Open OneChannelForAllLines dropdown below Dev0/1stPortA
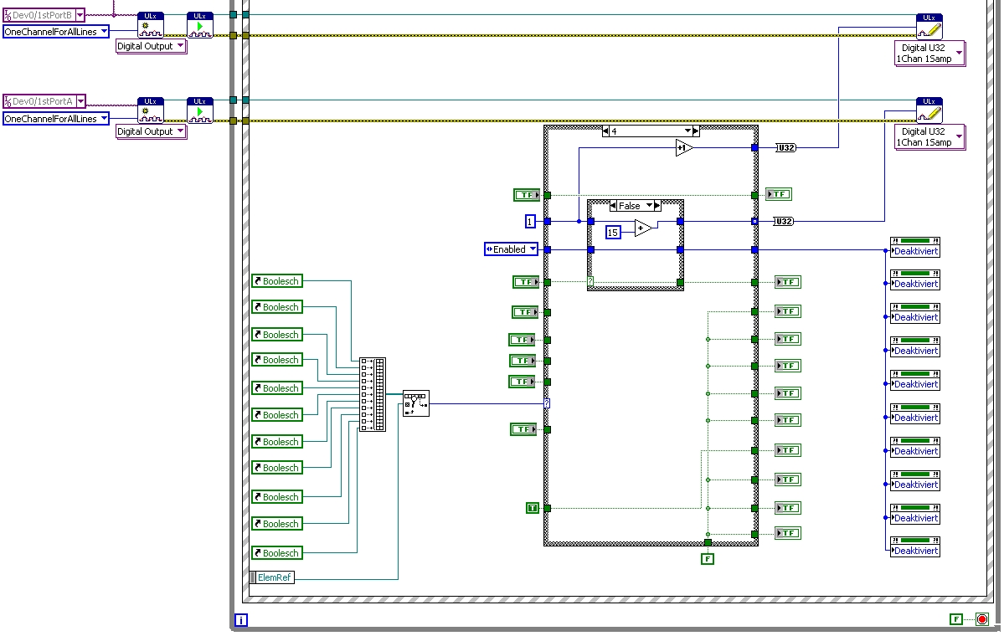This screenshot has height=636, width=1004. pos(104,118)
